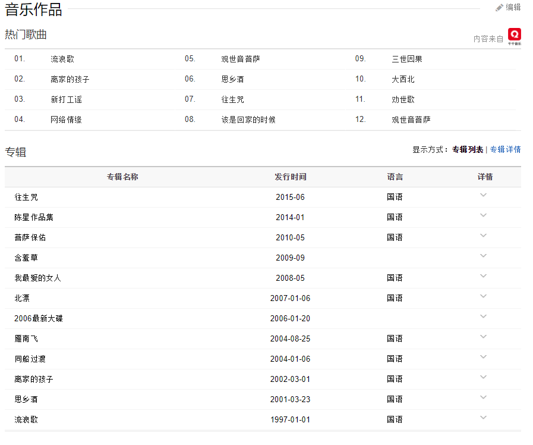Image resolution: width=533 pixels, height=445 pixels.
Task: Expand details for 菩萨保佑 album
Action: 483,236
